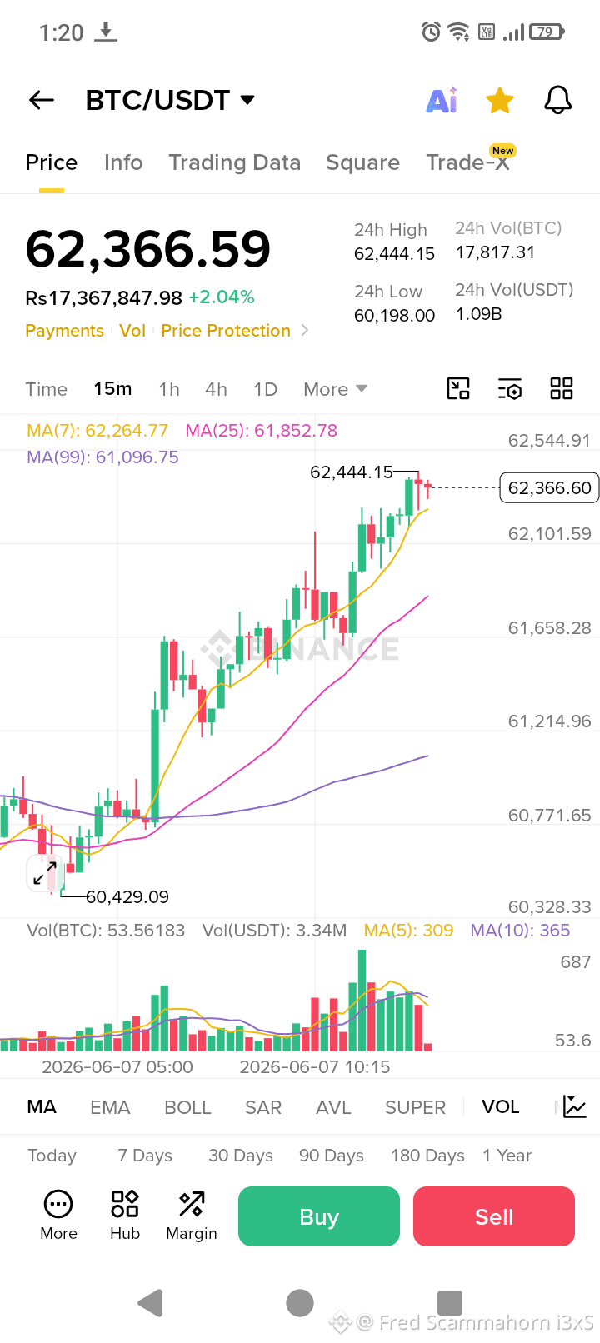Tap the green Buy button

coord(319,1216)
